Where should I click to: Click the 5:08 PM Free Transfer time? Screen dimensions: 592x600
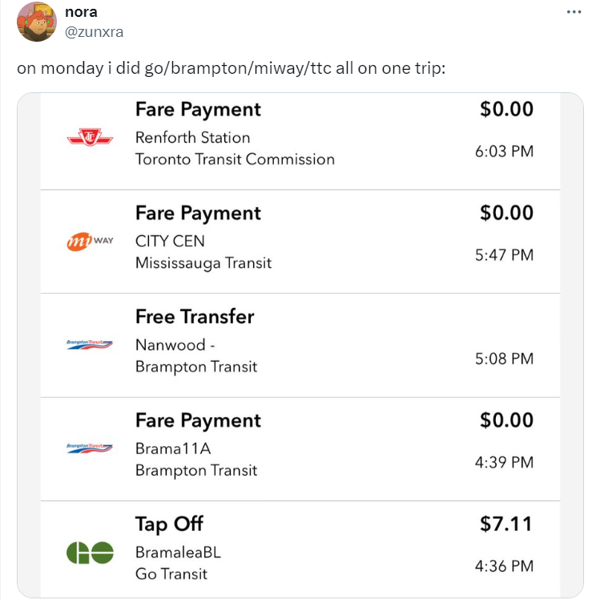click(x=504, y=359)
